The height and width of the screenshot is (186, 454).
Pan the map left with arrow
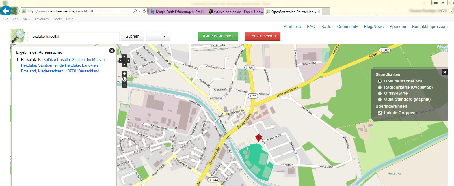(x=121, y=61)
